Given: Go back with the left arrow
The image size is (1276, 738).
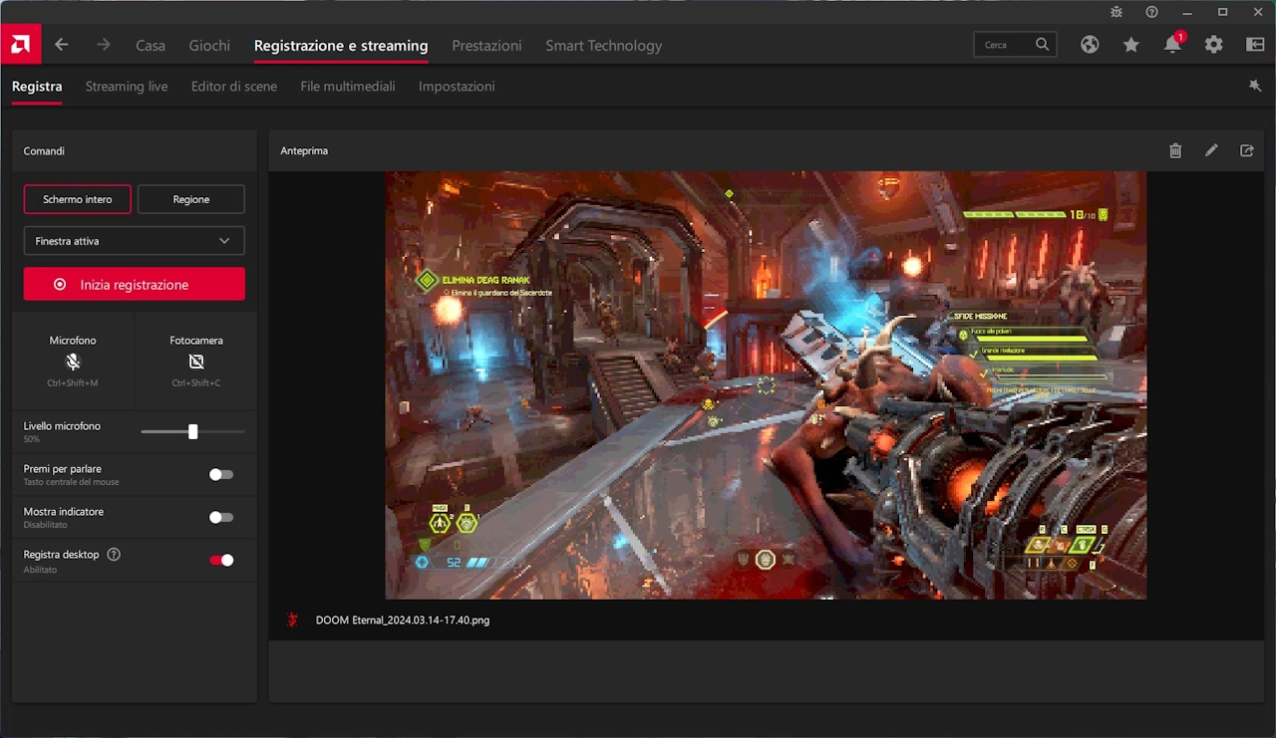Looking at the screenshot, I should pyautogui.click(x=62, y=45).
